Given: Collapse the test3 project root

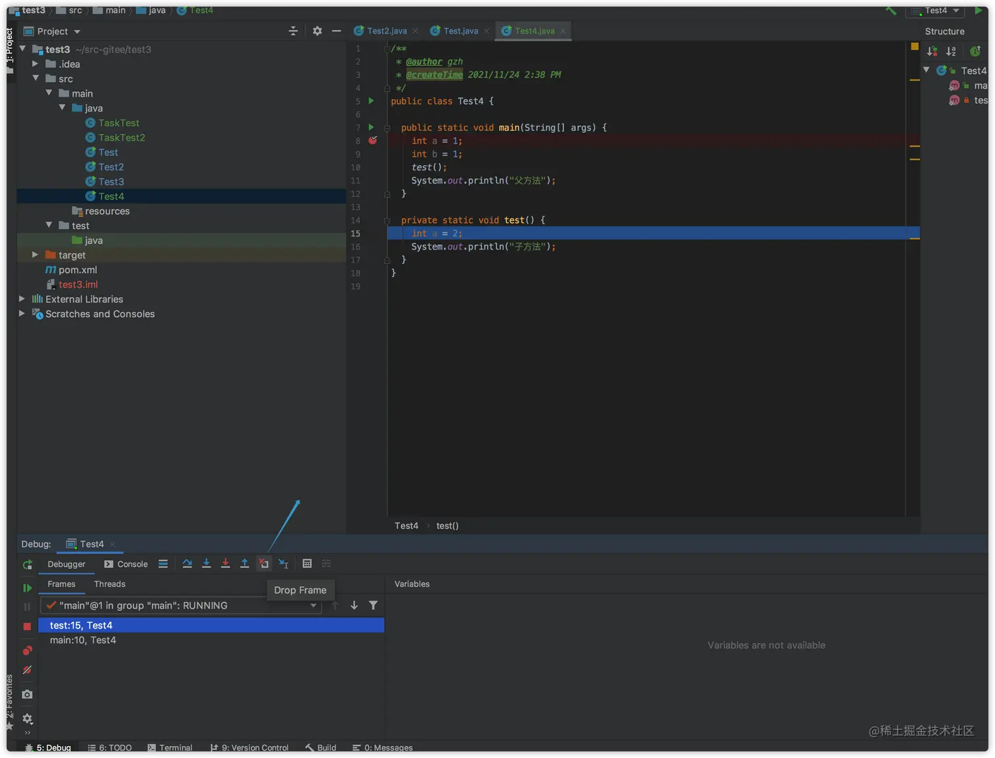Looking at the screenshot, I should coord(23,49).
